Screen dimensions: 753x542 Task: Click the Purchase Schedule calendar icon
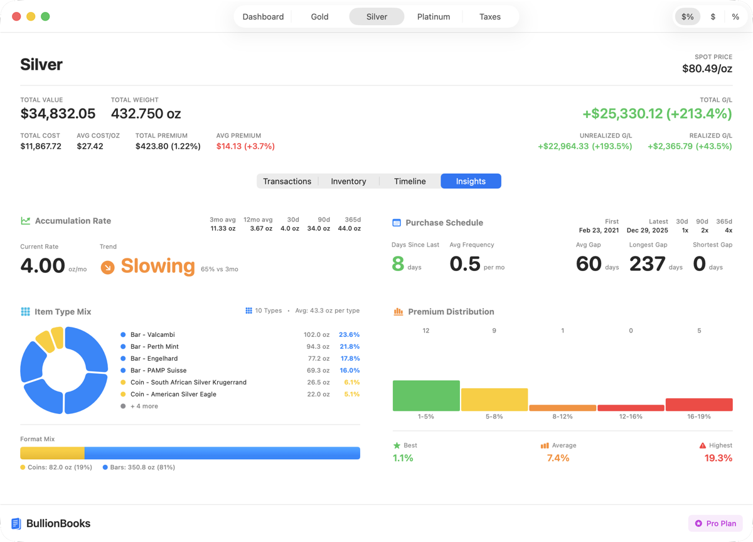(397, 223)
